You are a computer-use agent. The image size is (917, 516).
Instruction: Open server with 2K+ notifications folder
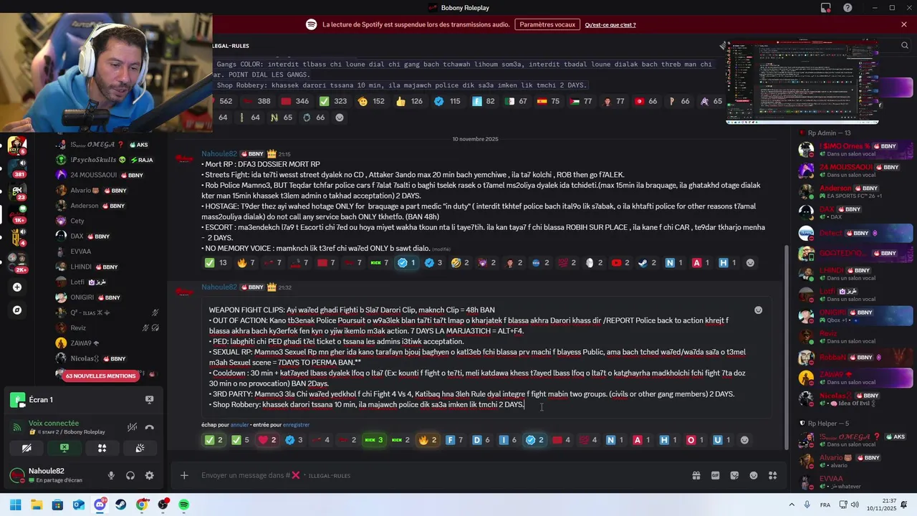[x=17, y=262]
